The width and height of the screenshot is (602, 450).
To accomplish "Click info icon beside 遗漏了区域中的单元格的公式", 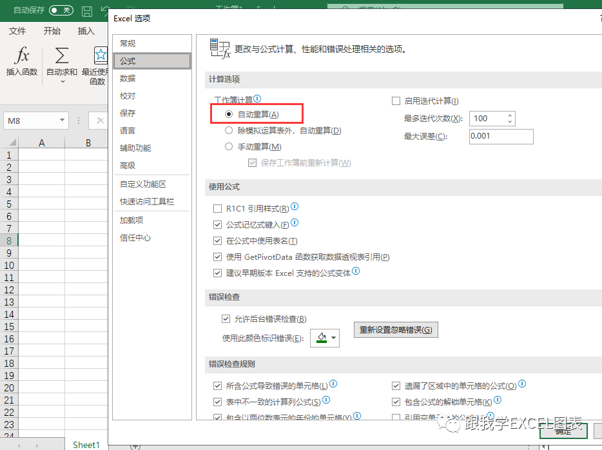I will 522,384.
